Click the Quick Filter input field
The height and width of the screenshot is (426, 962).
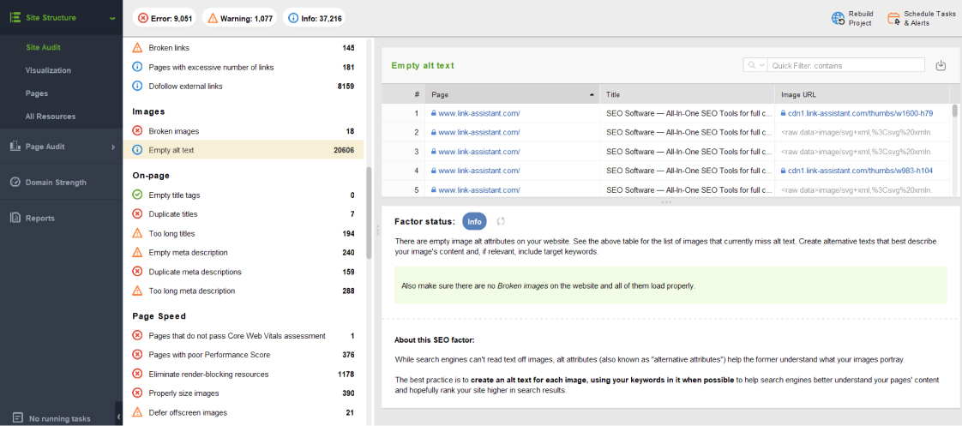[846, 65]
